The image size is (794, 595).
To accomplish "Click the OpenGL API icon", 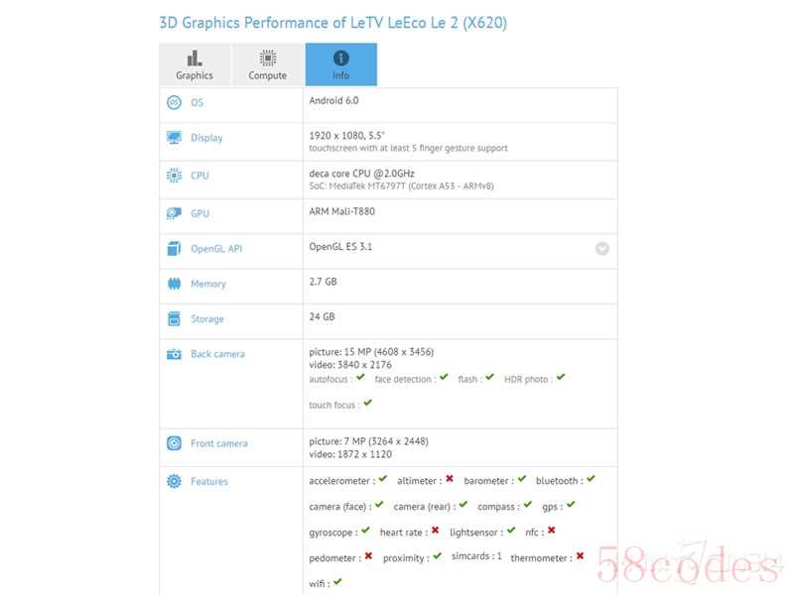I will [x=174, y=249].
